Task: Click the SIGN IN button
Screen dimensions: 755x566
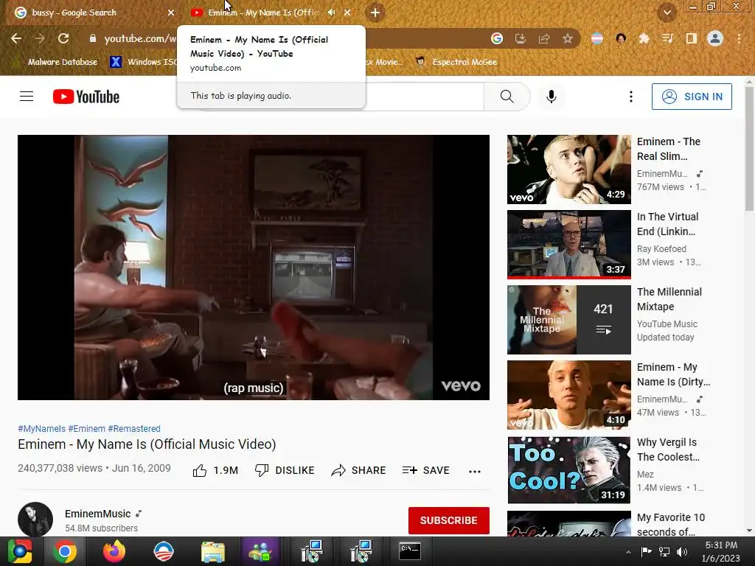Action: click(692, 97)
